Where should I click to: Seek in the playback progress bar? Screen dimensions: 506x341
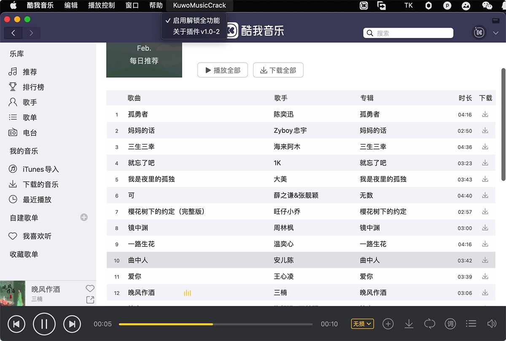(216, 324)
